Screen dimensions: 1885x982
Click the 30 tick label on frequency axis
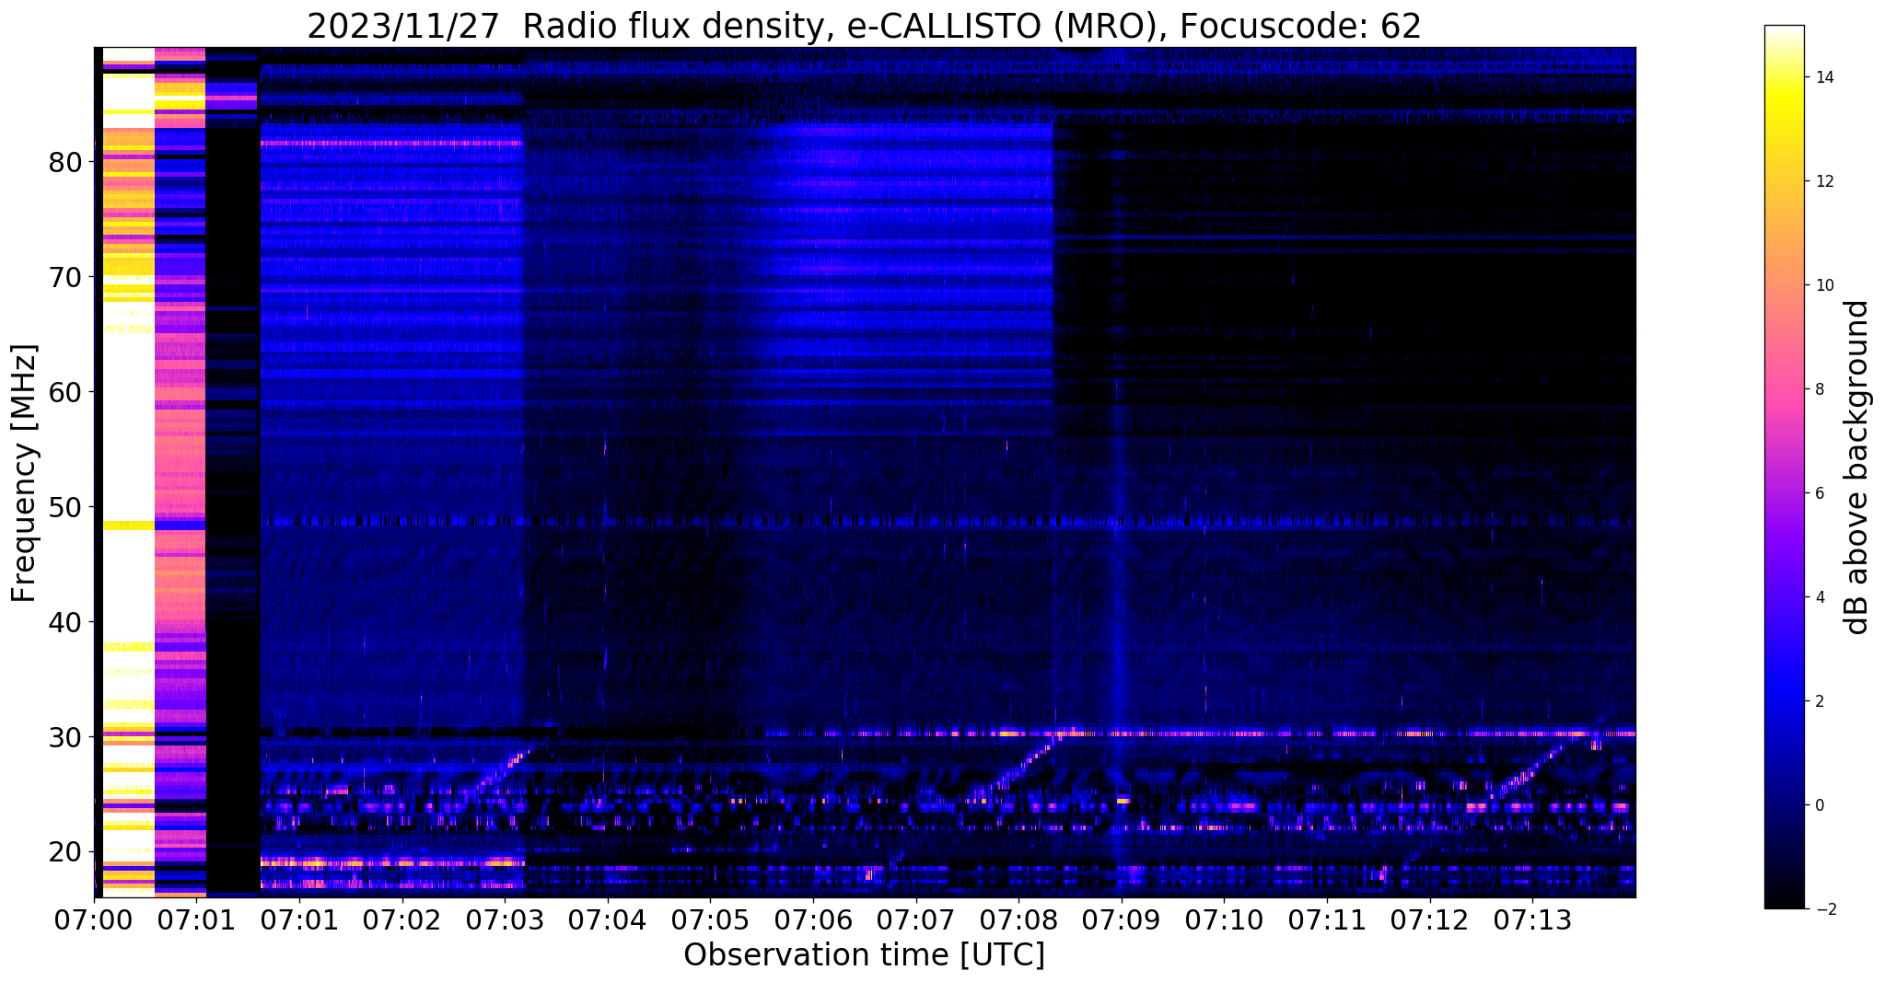click(x=65, y=738)
